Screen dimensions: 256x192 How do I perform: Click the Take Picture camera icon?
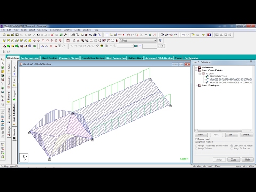[86, 35]
